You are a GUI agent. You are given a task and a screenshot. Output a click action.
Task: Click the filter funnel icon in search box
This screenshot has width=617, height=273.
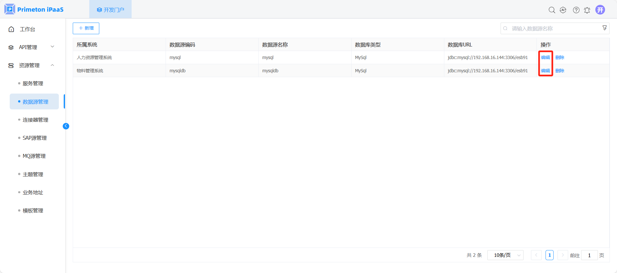[x=604, y=28]
